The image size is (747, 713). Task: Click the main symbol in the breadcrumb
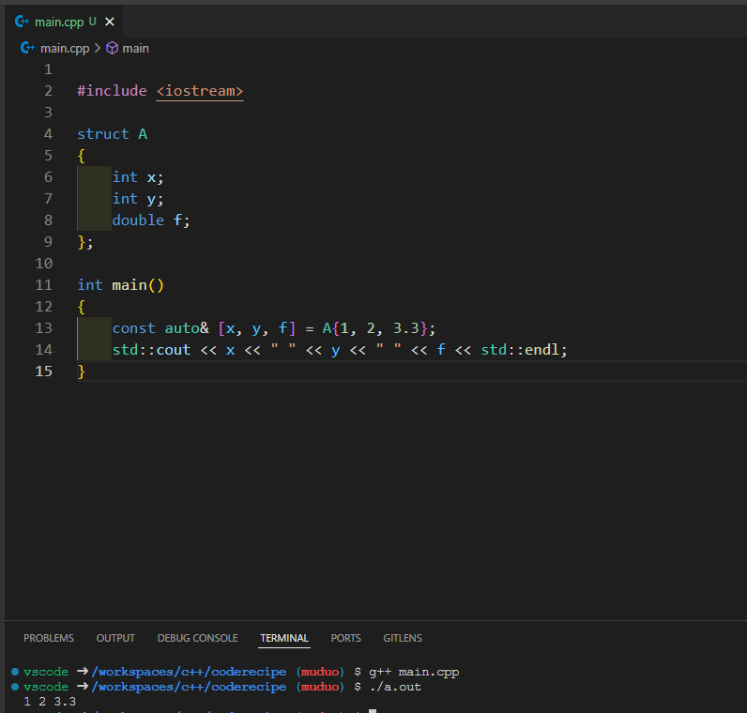click(135, 48)
